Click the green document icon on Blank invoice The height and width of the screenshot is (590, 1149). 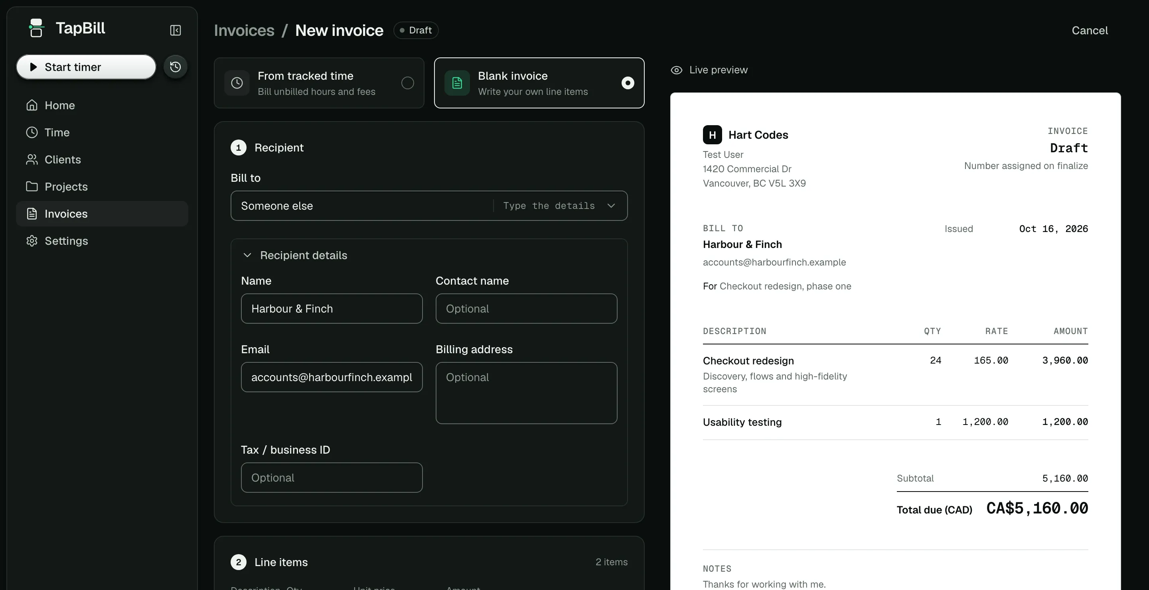[457, 83]
